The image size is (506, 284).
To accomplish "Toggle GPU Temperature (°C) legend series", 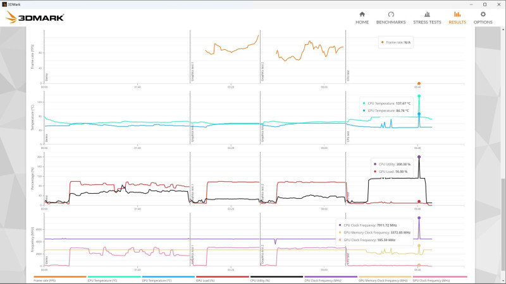I will tap(168, 278).
